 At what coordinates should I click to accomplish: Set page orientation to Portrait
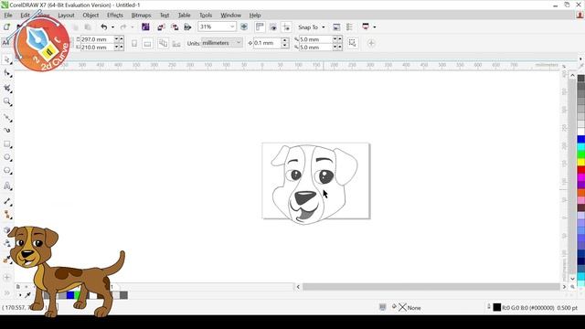click(x=134, y=43)
